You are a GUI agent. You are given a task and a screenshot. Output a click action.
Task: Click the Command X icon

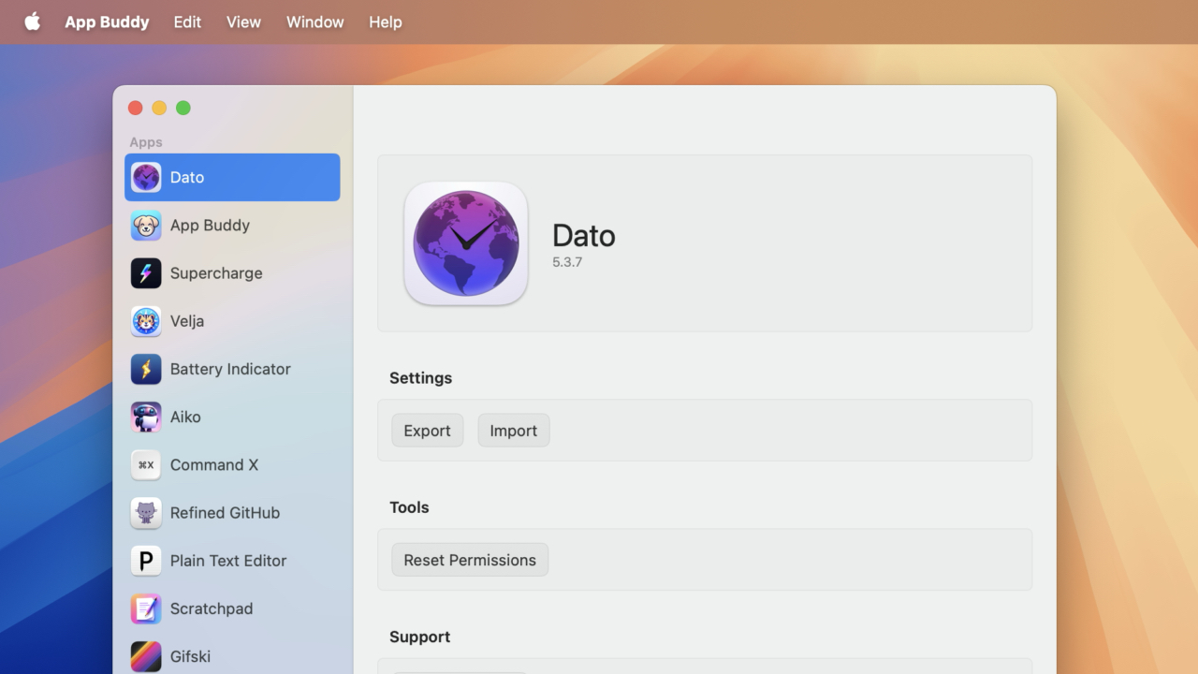(146, 464)
